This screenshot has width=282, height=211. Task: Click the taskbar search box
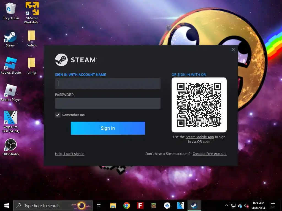click(x=53, y=206)
